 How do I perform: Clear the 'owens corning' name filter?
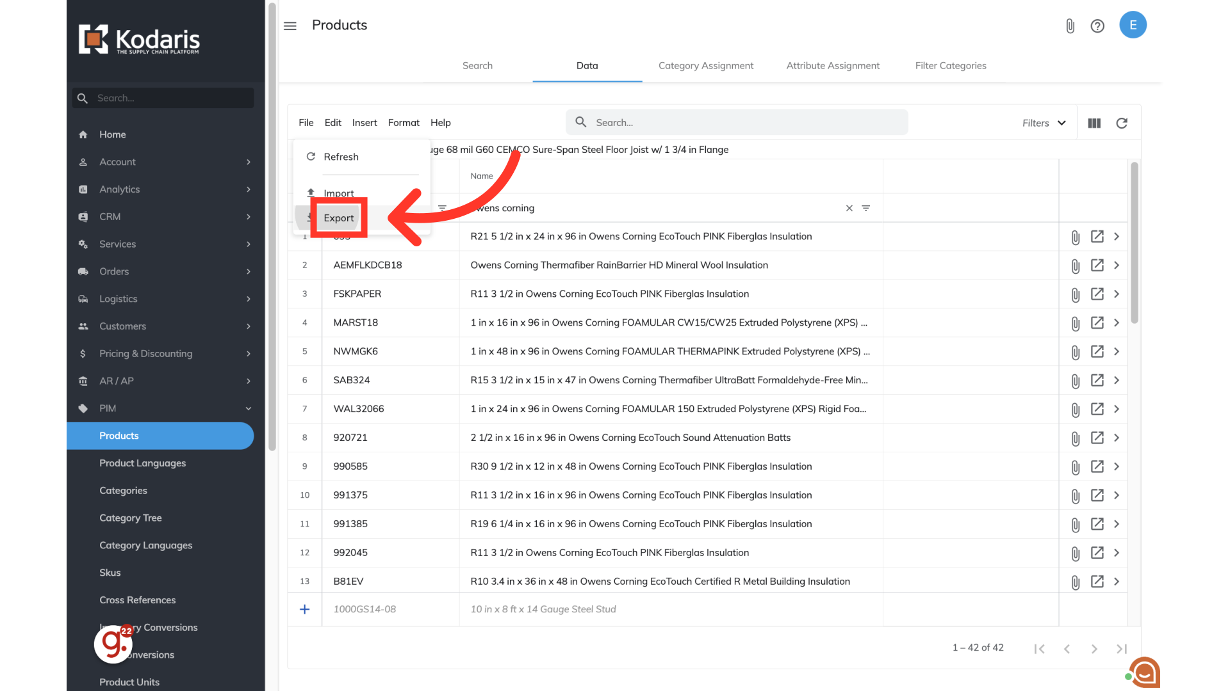pyautogui.click(x=849, y=208)
